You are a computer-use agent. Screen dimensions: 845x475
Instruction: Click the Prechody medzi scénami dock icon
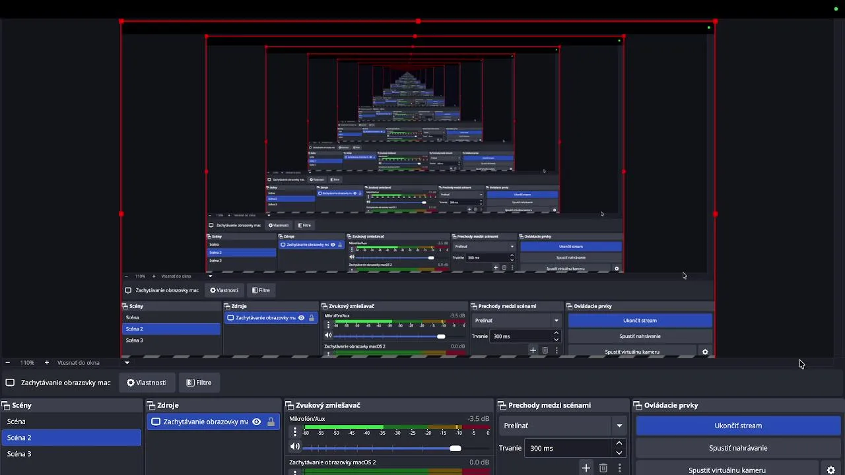(x=502, y=406)
